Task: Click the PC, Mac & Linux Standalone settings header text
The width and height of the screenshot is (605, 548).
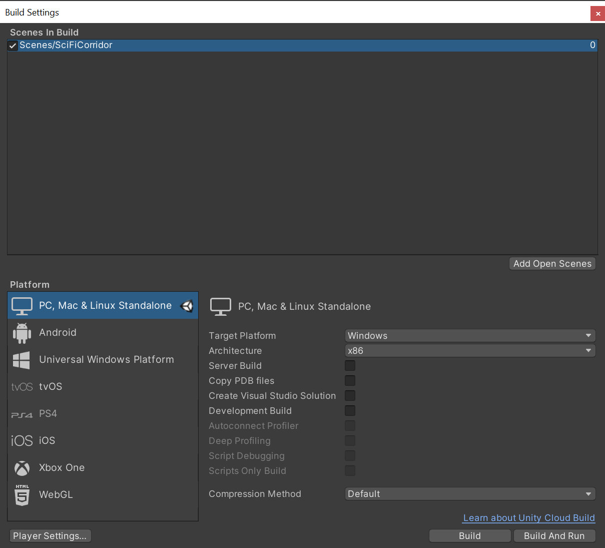Action: [304, 307]
